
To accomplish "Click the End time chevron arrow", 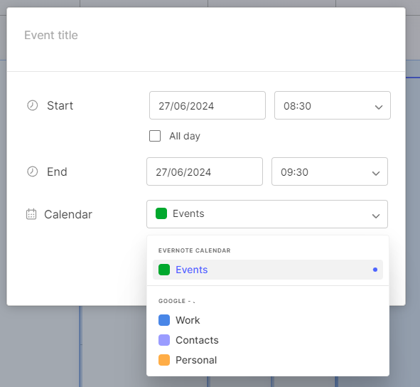I will [376, 174].
